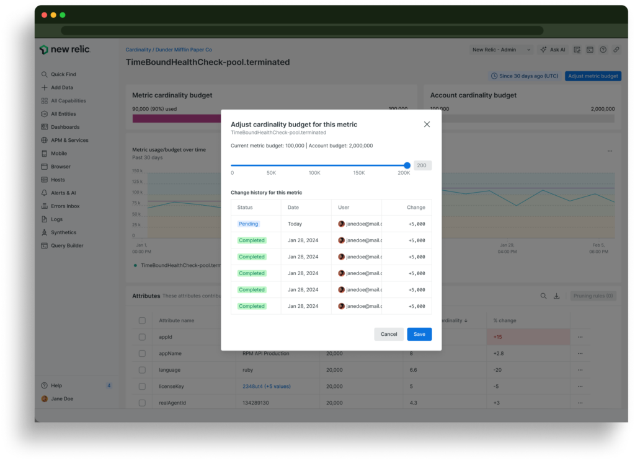This screenshot has width=635, height=461.
Task: Click the Pruning rules (0) button
Action: (x=593, y=296)
